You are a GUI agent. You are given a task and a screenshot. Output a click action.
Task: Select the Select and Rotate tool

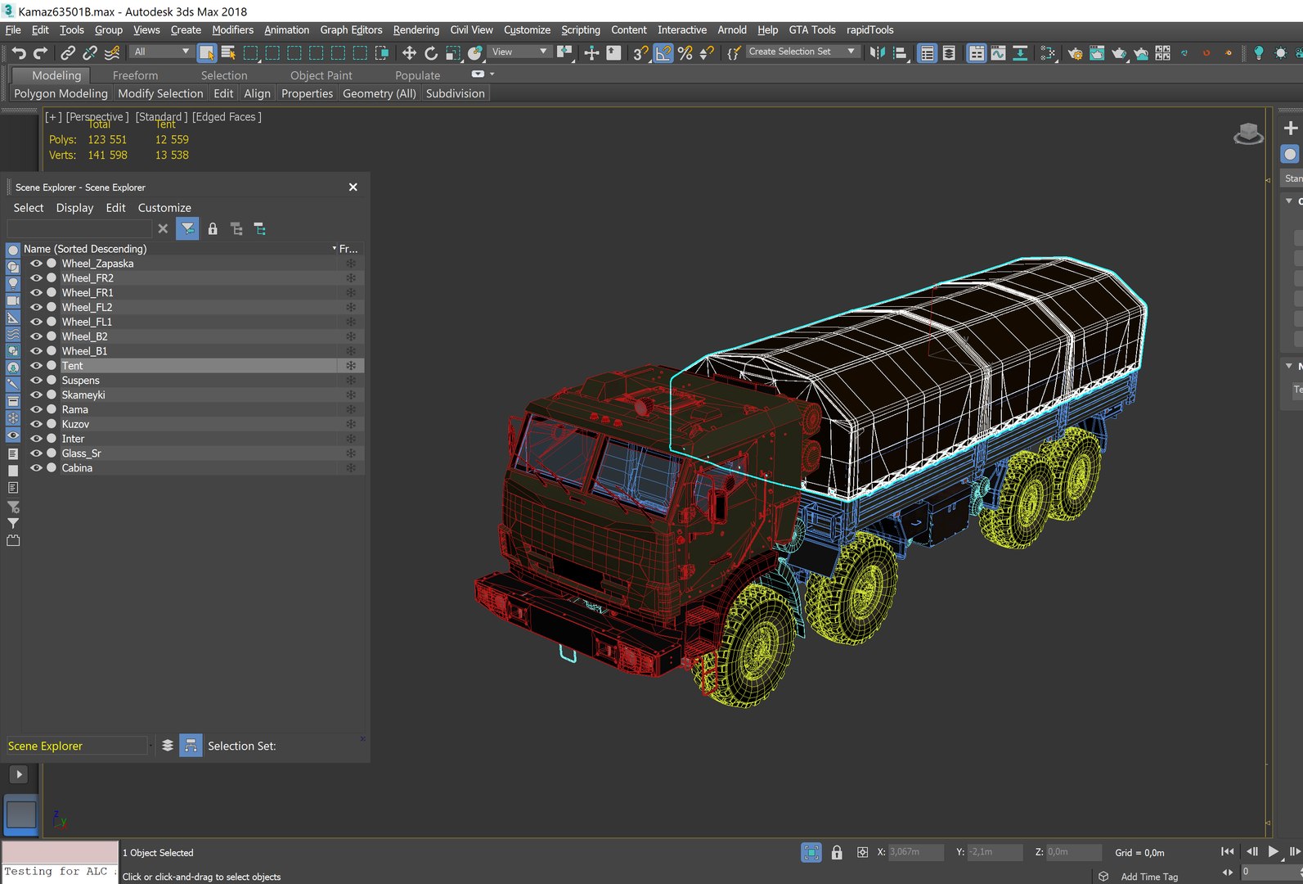431,53
